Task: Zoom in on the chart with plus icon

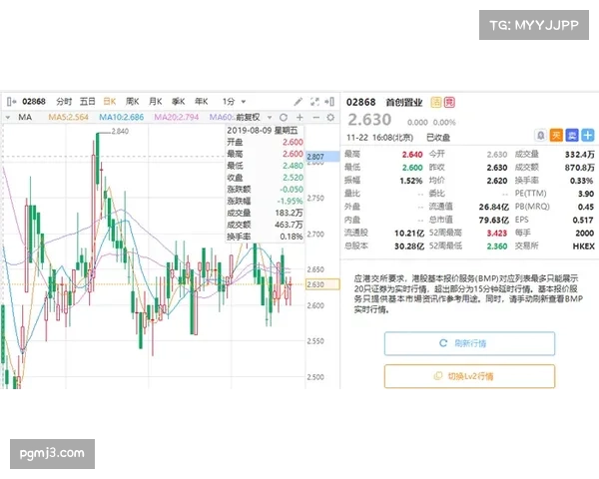Action: coord(299,118)
